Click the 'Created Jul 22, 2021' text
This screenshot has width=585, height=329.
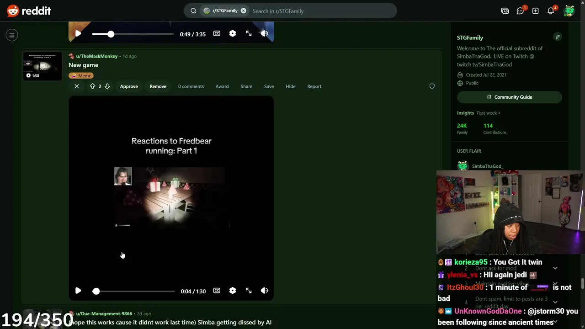(486, 75)
